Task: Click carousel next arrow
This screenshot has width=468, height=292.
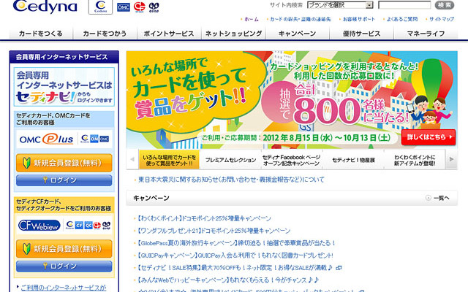Action: [452, 159]
